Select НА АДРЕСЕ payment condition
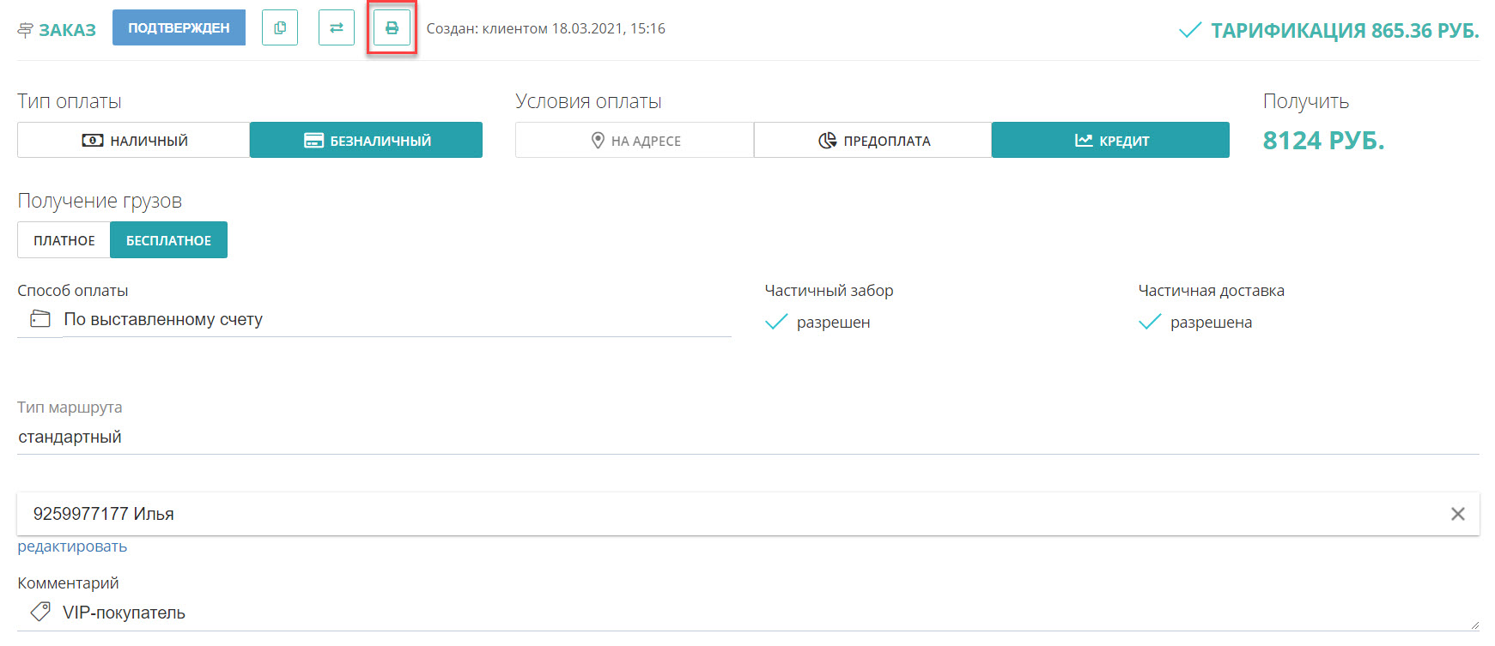The image size is (1495, 646). click(x=635, y=140)
